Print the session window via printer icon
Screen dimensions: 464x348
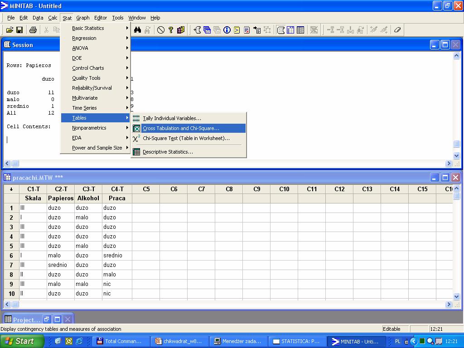[33, 30]
